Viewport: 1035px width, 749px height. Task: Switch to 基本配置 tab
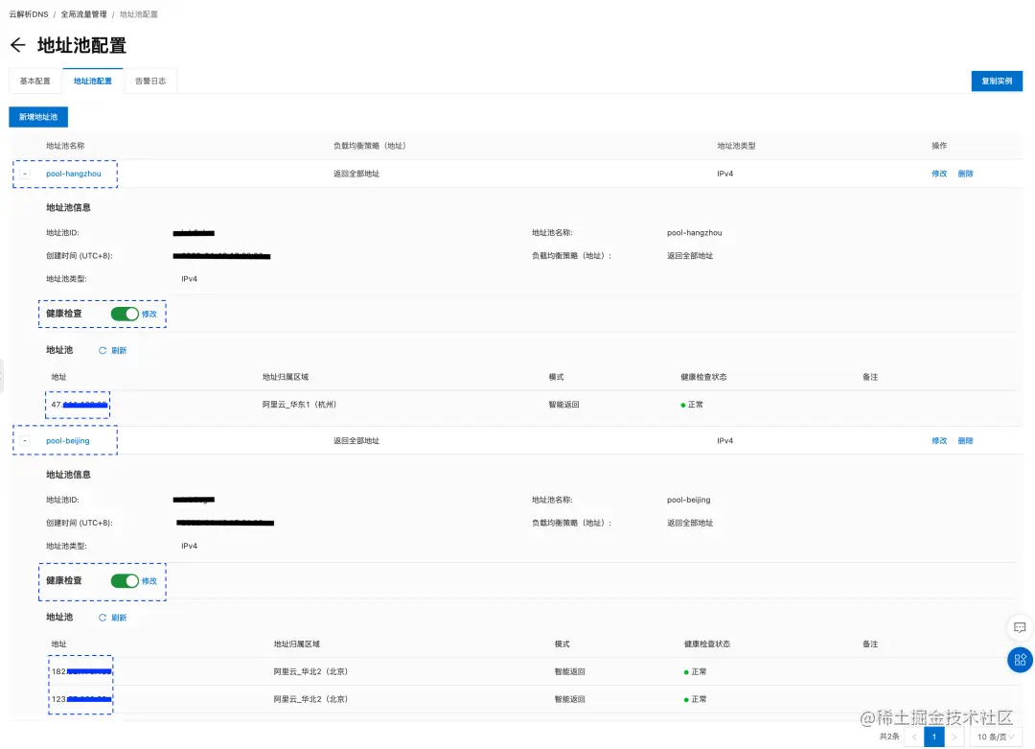35,82
